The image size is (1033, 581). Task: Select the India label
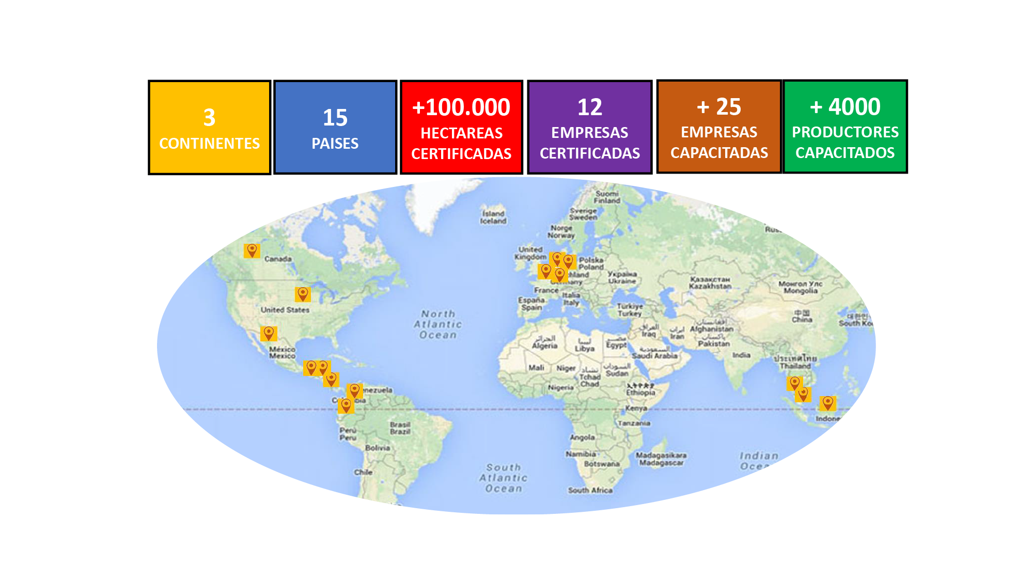[741, 355]
